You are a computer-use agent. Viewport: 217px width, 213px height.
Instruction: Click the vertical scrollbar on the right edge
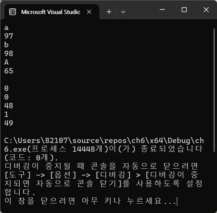click(x=214, y=90)
